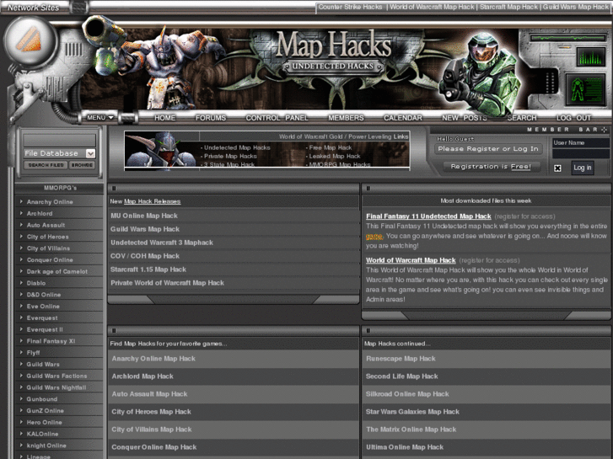This screenshot has height=459, width=613.
Task: Open Dark age of Camelot in sidebar
Action: click(x=57, y=271)
